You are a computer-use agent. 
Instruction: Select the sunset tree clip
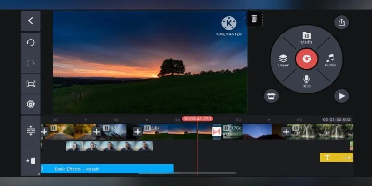click(x=176, y=132)
